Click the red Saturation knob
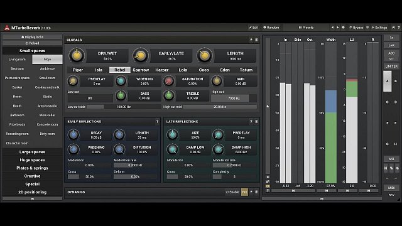 pyautogui.click(x=169, y=81)
